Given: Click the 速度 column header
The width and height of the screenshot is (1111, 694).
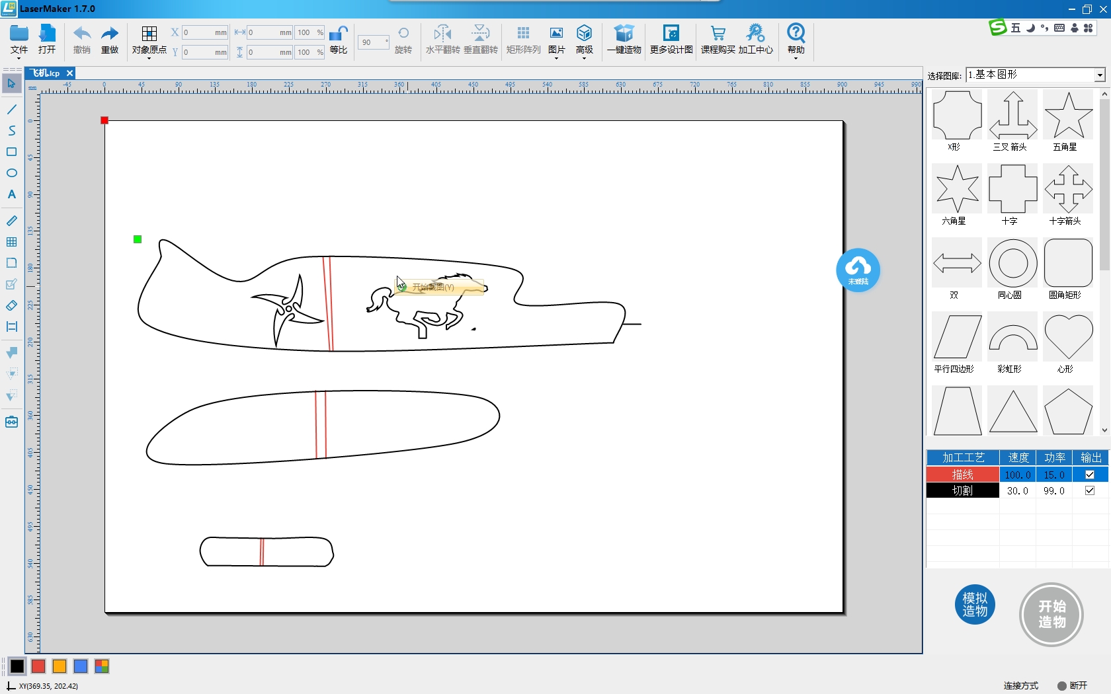Looking at the screenshot, I should [1018, 457].
